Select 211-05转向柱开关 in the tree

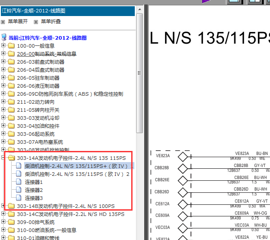[x=38, y=110]
